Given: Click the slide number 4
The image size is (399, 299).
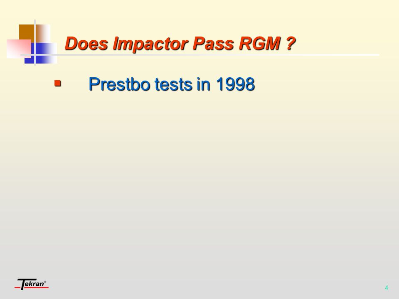Looking at the screenshot, I should pyautogui.click(x=387, y=288).
